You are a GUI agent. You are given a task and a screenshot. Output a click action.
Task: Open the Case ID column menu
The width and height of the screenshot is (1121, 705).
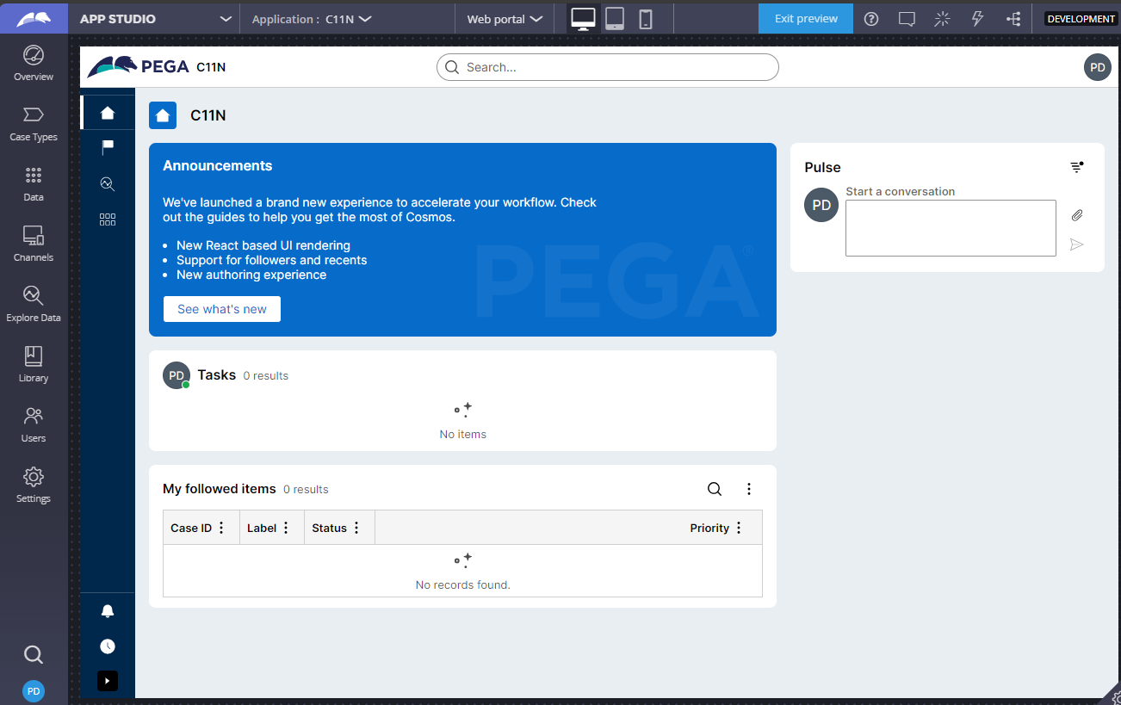point(221,528)
